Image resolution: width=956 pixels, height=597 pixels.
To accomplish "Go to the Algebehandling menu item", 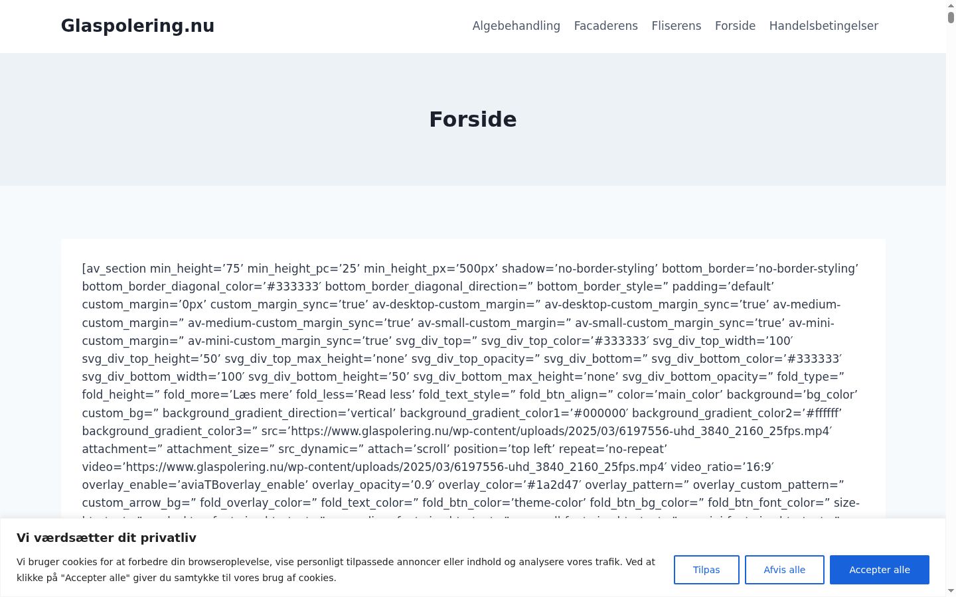I will (x=516, y=26).
